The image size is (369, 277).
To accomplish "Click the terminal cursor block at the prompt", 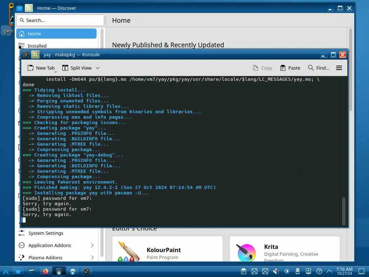I will [24, 220].
